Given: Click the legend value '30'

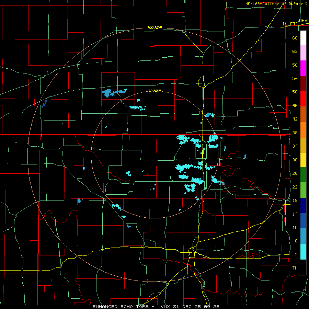Looking at the screenshot, I should pos(295,160).
